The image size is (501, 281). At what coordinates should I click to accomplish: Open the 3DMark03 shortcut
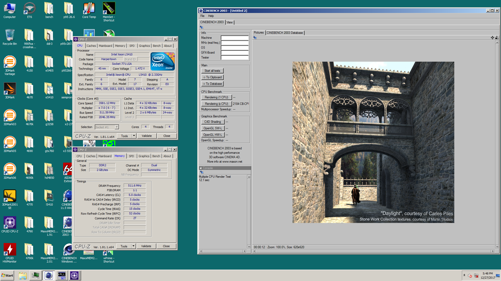10,117
